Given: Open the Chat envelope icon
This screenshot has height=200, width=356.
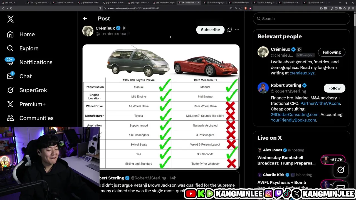Looking at the screenshot, I should point(10,76).
